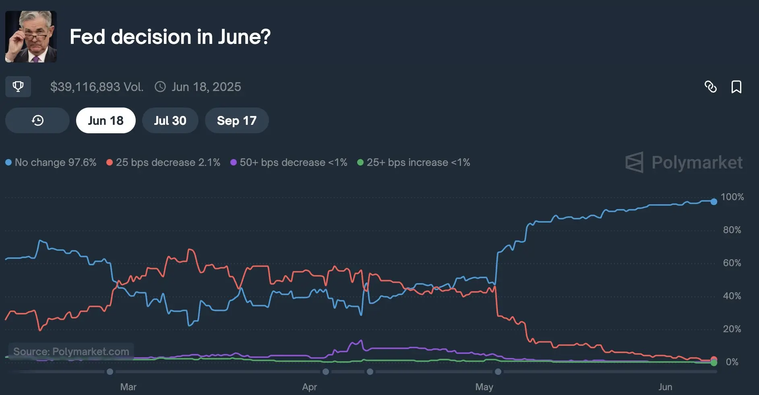The height and width of the screenshot is (395, 759).
Task: Click the timeline marker near May
Action: [x=498, y=372]
